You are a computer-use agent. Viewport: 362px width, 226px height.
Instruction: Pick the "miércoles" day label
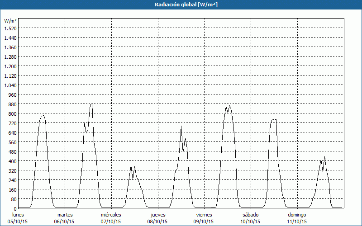[111, 215]
